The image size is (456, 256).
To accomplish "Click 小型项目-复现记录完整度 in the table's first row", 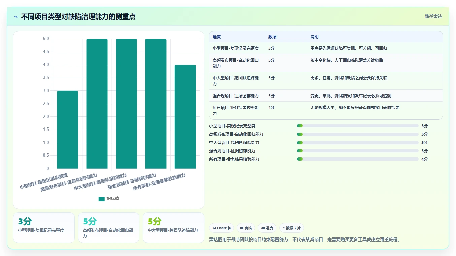I will point(235,48).
